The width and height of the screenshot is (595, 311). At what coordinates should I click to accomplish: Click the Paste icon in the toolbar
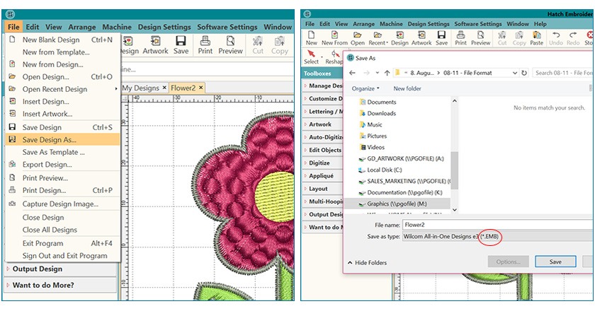coord(536,37)
